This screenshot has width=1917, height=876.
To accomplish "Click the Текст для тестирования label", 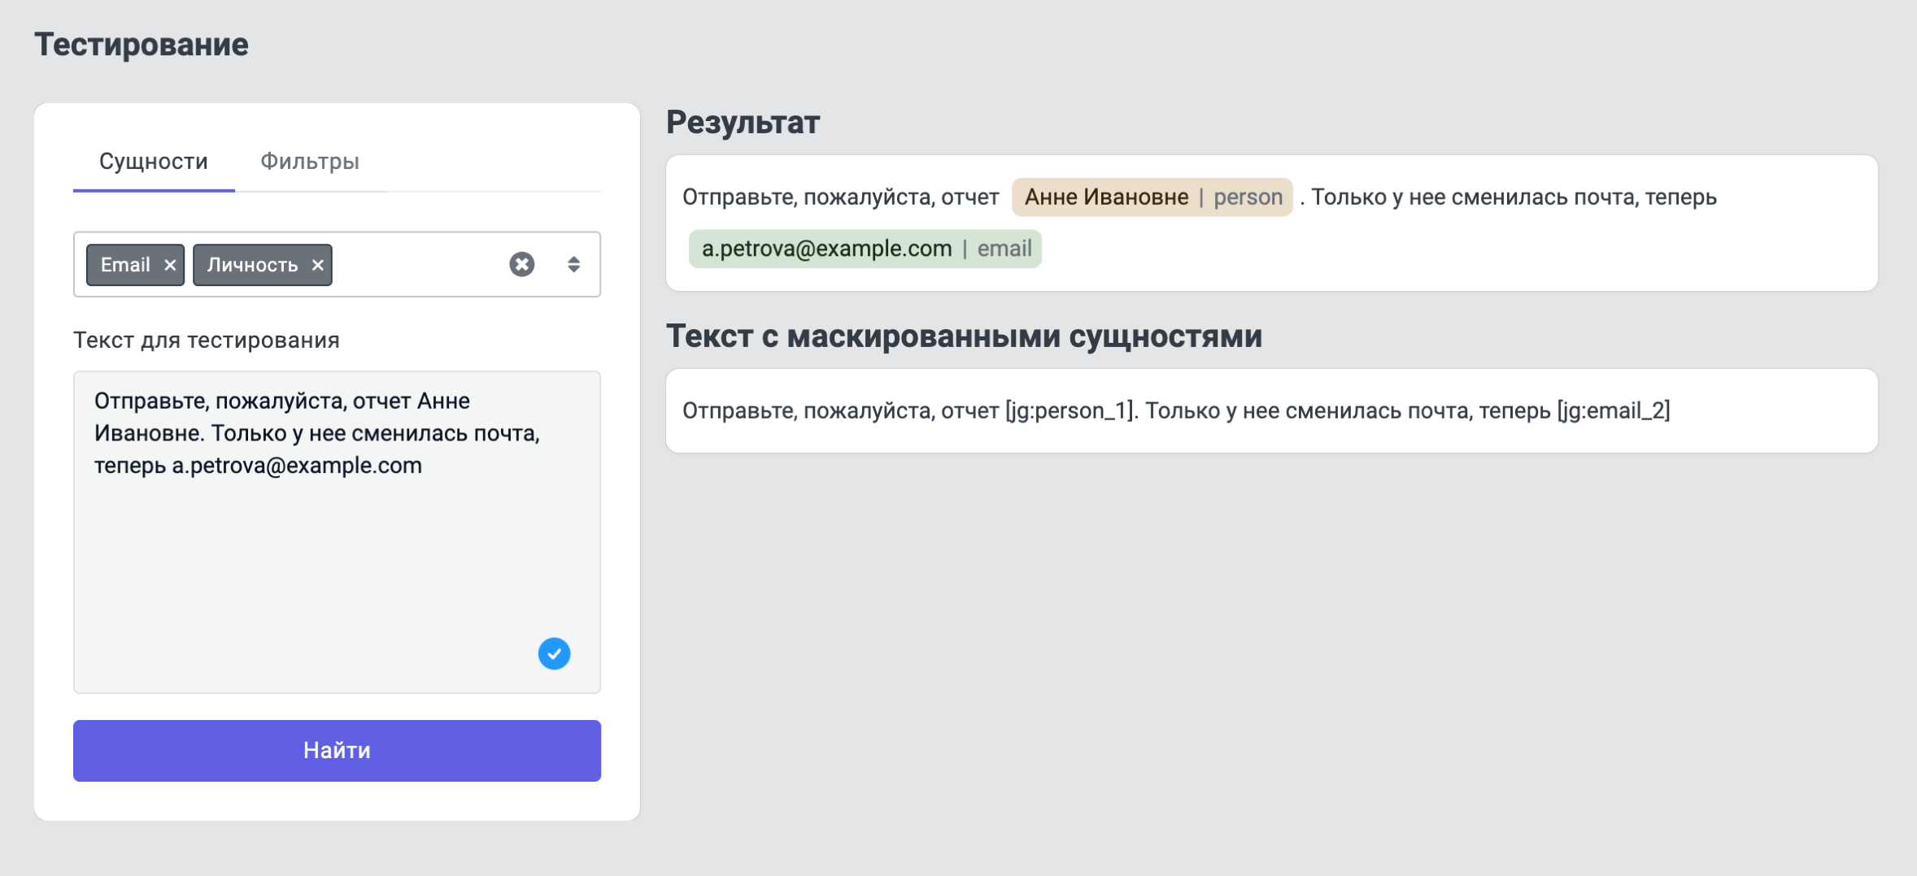I will [207, 340].
